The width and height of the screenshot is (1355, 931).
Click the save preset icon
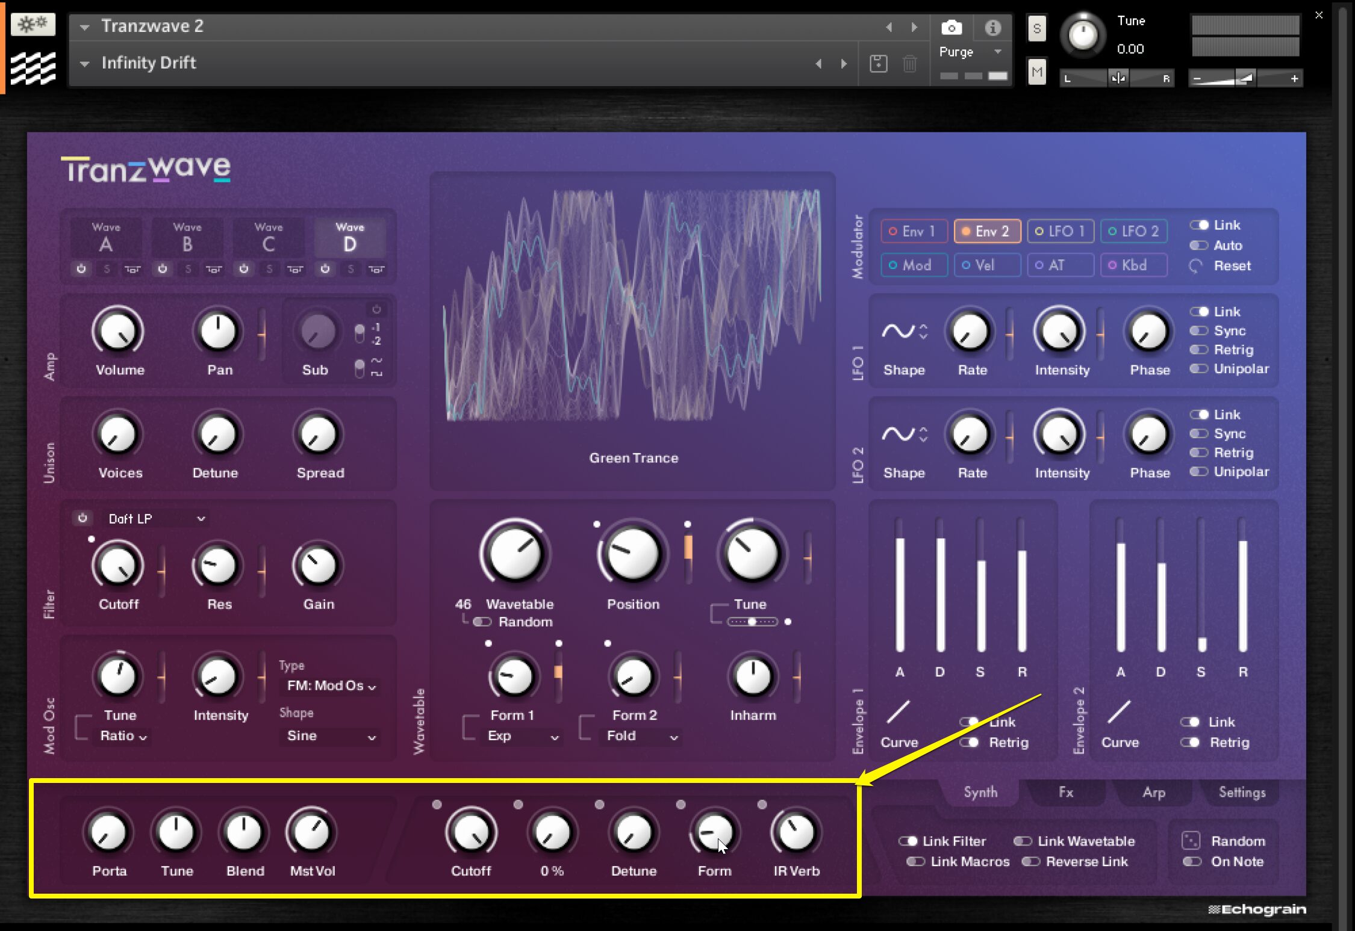click(x=879, y=63)
